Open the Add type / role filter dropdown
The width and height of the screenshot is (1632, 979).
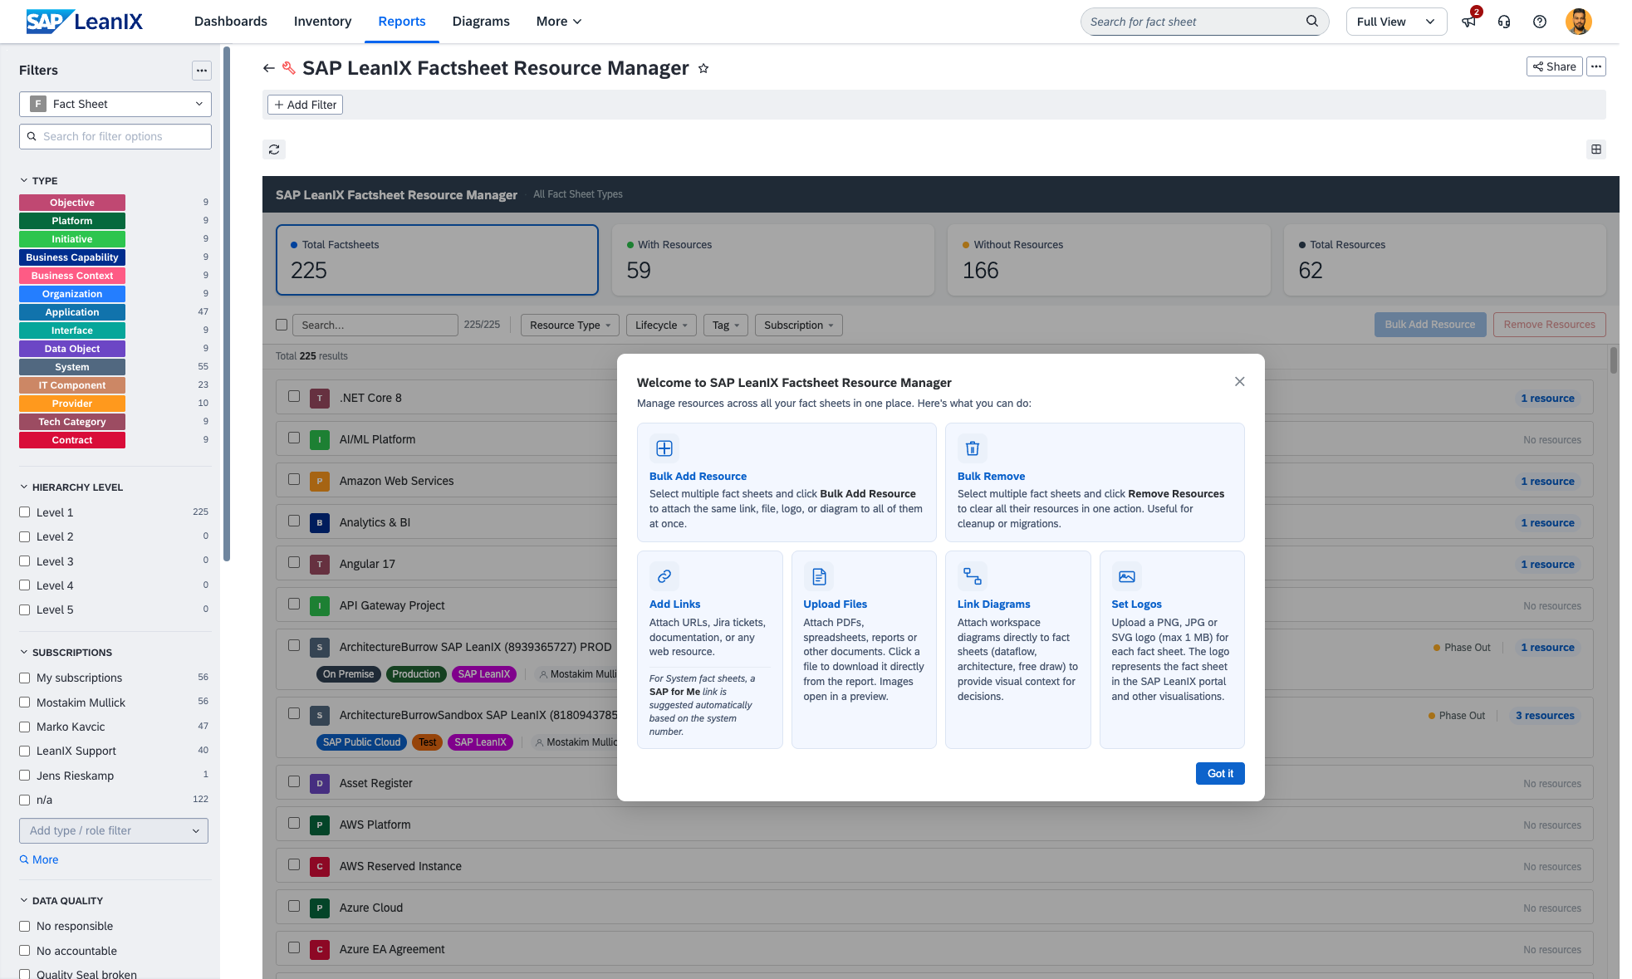tap(114, 831)
